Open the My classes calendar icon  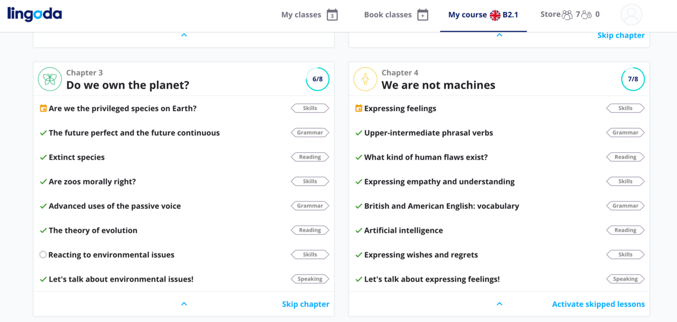click(x=332, y=15)
